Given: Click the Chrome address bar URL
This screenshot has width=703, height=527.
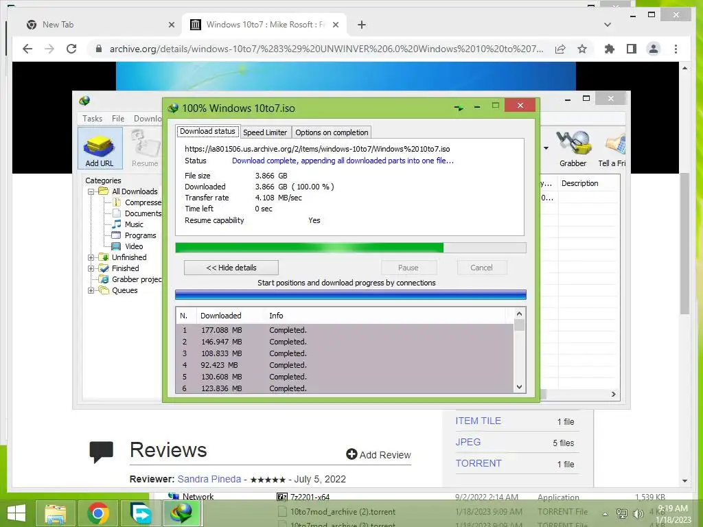Looking at the screenshot, I should click(326, 49).
